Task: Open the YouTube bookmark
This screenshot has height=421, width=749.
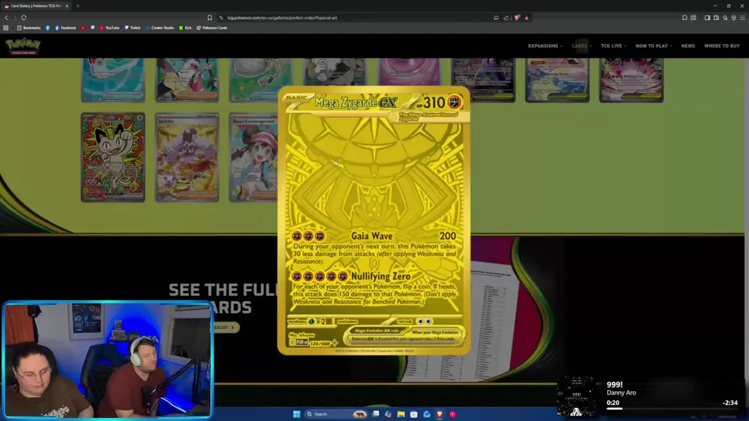Action: 109,27
